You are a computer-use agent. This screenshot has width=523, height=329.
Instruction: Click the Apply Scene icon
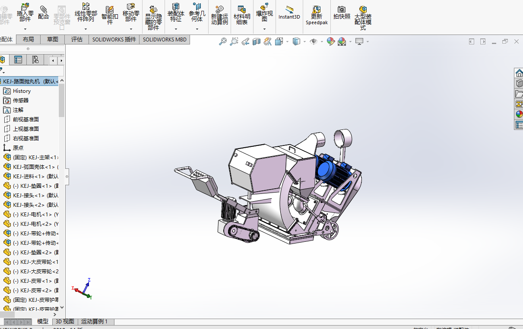click(342, 41)
